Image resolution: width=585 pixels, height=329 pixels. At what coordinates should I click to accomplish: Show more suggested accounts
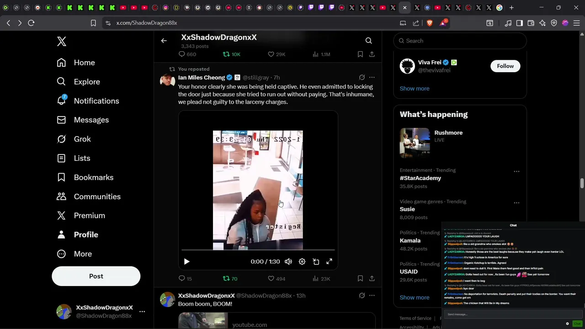click(415, 88)
